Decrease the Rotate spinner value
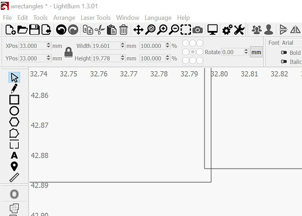This screenshot has width=302, height=216. click(246, 54)
